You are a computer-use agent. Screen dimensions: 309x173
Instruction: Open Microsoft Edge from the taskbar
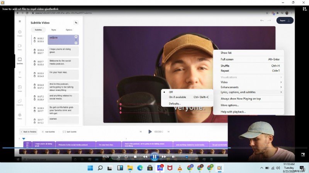pos(140,168)
